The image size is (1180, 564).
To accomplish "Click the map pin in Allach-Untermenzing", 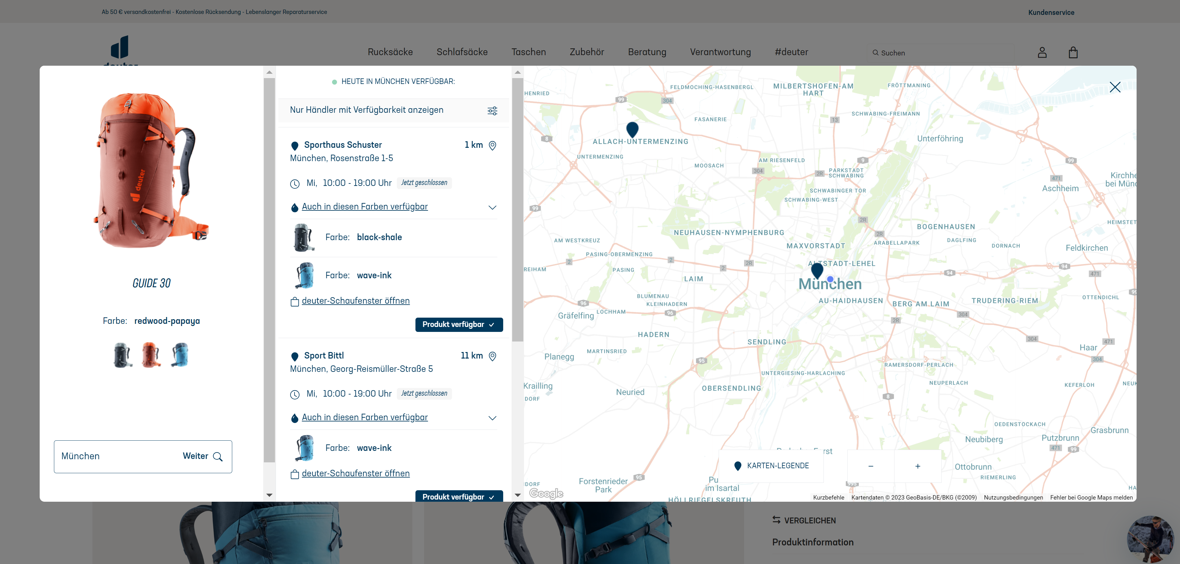I will 632,130.
